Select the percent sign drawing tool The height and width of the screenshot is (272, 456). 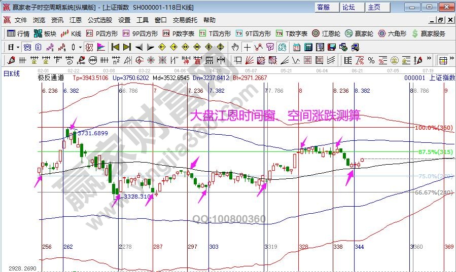coord(371,60)
